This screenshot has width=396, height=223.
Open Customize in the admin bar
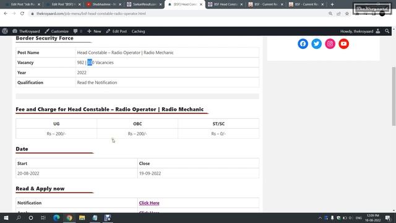click(57, 31)
